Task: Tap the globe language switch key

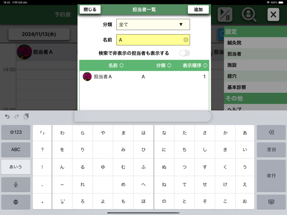Action: 16,202
